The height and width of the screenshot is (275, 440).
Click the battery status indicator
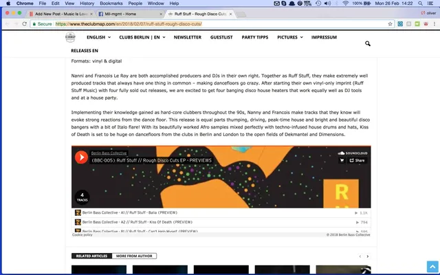(362, 3)
